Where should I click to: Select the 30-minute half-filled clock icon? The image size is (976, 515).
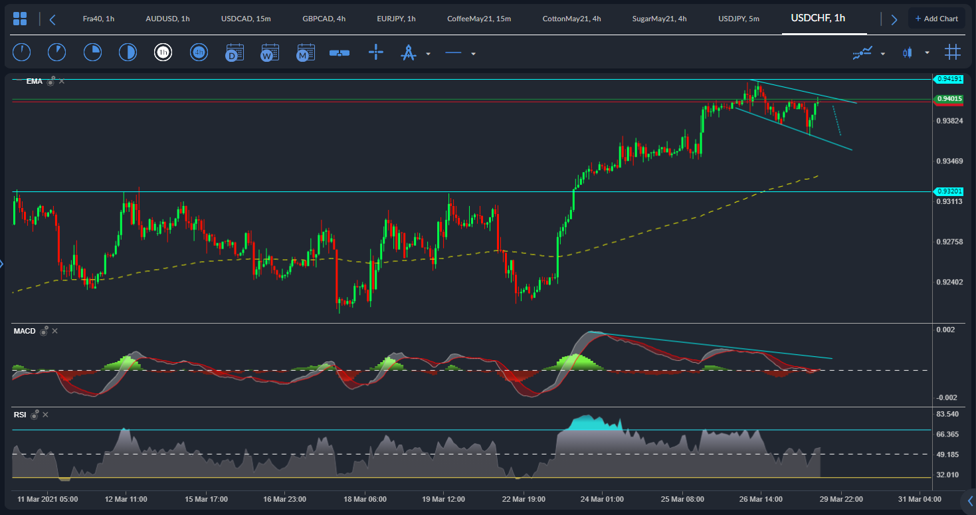(128, 52)
